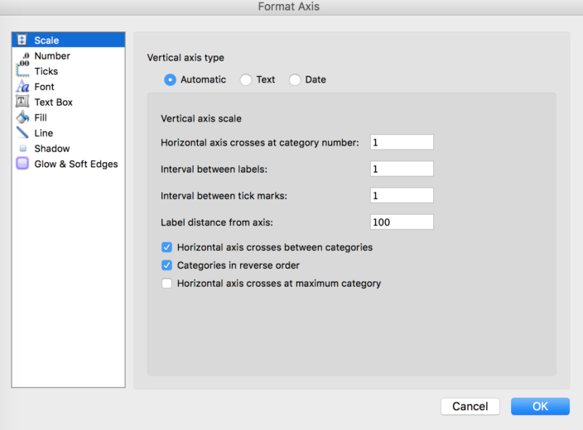The width and height of the screenshot is (583, 430).
Task: Enable Horizontal axis crosses at maximum category
Action: tap(166, 284)
